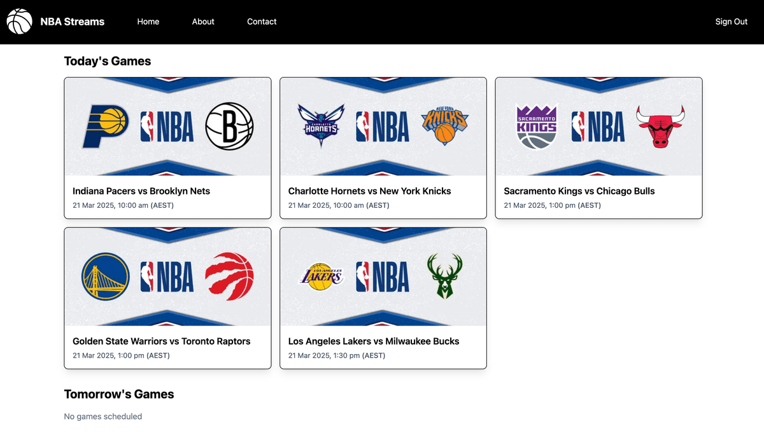Screen dimensions: 764x436
Task: Click the Los Angeles Lakers team logo
Action: click(x=322, y=277)
